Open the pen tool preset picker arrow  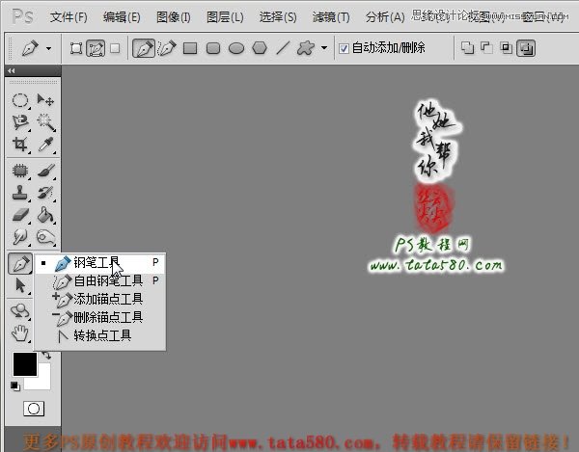pyautogui.click(x=48, y=48)
